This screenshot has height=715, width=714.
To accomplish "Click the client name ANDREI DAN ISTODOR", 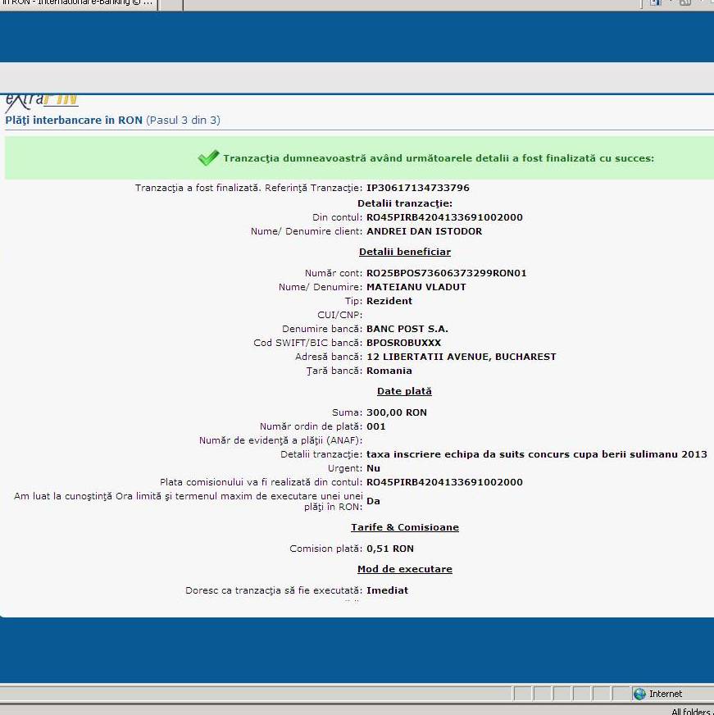I will [424, 231].
